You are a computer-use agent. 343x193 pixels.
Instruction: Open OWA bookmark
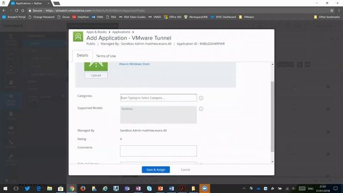tap(98, 17)
